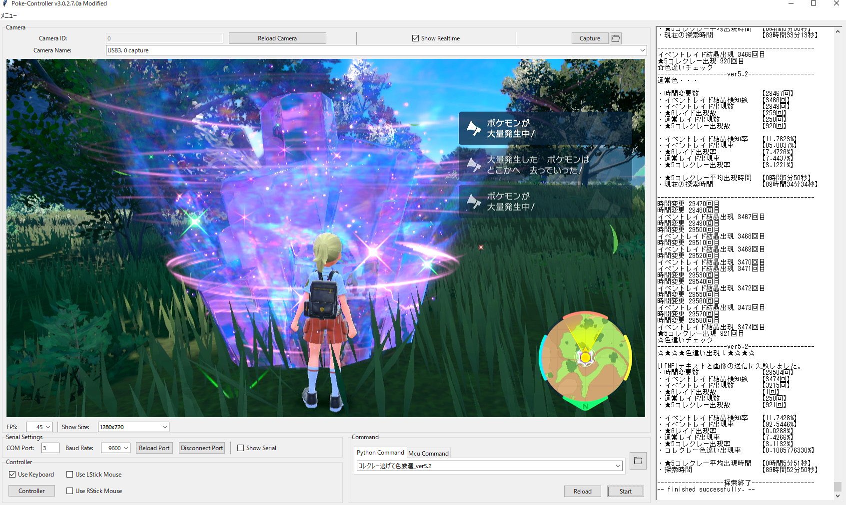846x505 pixels.
Task: Click the log panel vertical scrollbar thumb
Action: (838, 487)
